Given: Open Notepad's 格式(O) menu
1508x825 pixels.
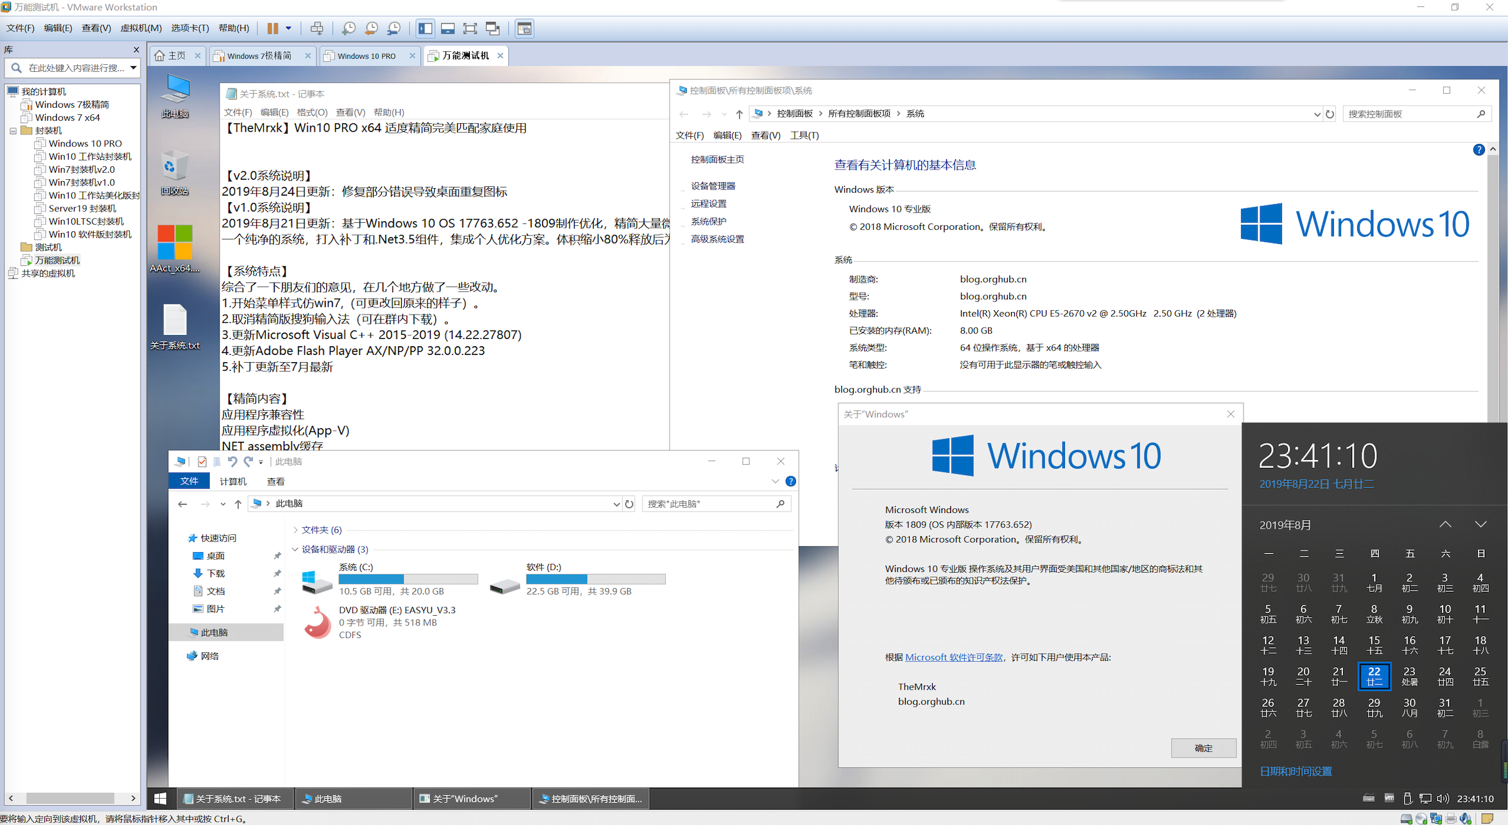Looking at the screenshot, I should pos(312,112).
